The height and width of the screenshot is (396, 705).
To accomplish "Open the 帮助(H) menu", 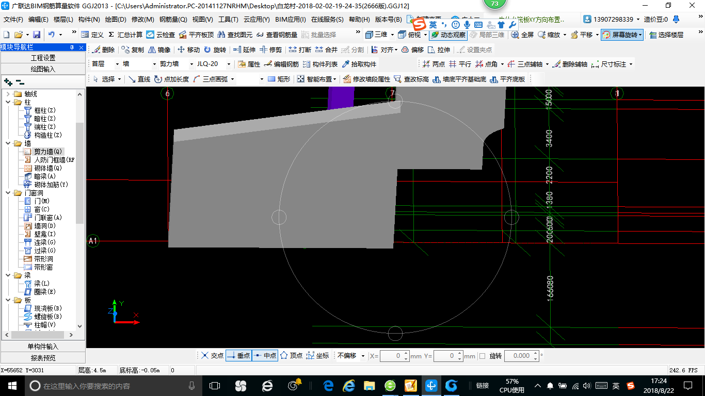I will [x=359, y=20].
